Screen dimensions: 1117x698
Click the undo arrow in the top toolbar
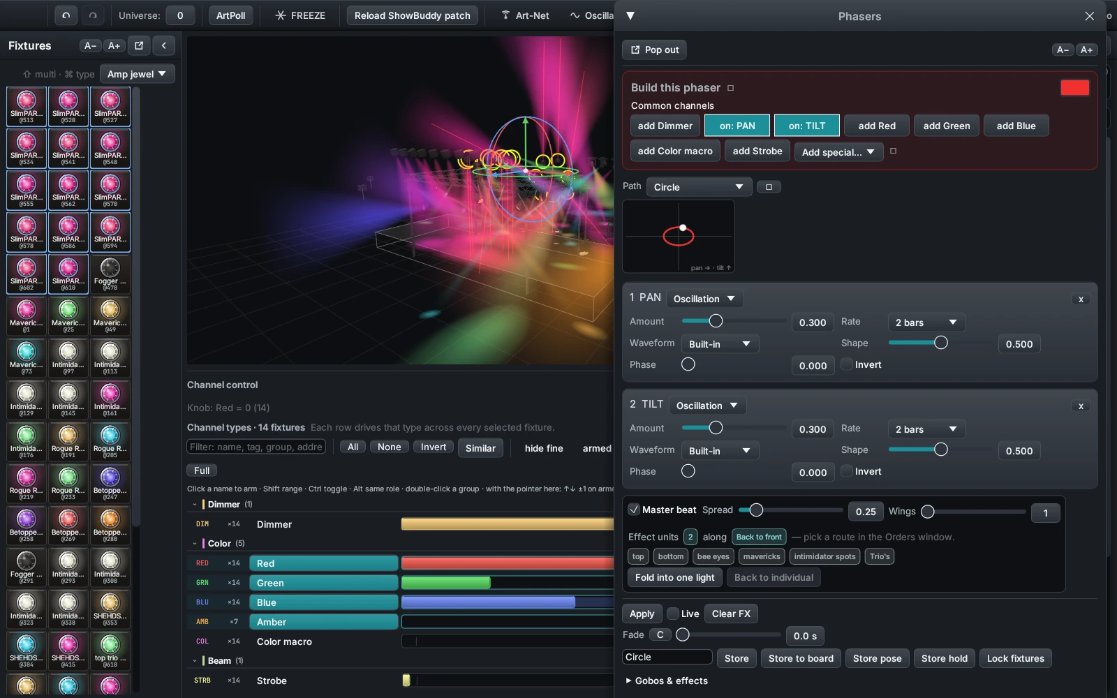pyautogui.click(x=66, y=15)
